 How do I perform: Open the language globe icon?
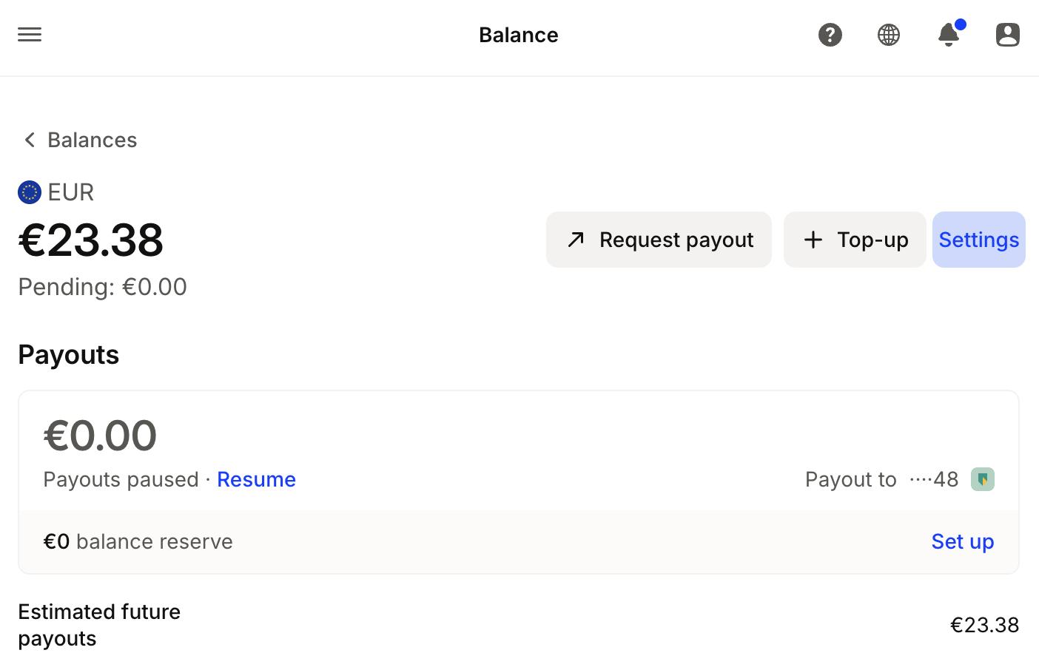(x=889, y=35)
